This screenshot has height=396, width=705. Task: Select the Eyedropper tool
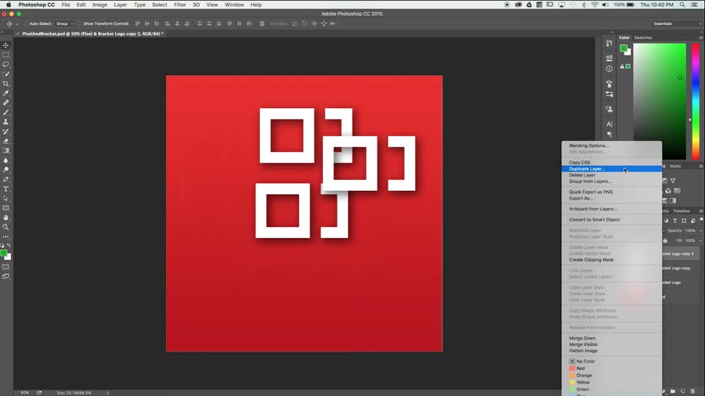click(5, 93)
